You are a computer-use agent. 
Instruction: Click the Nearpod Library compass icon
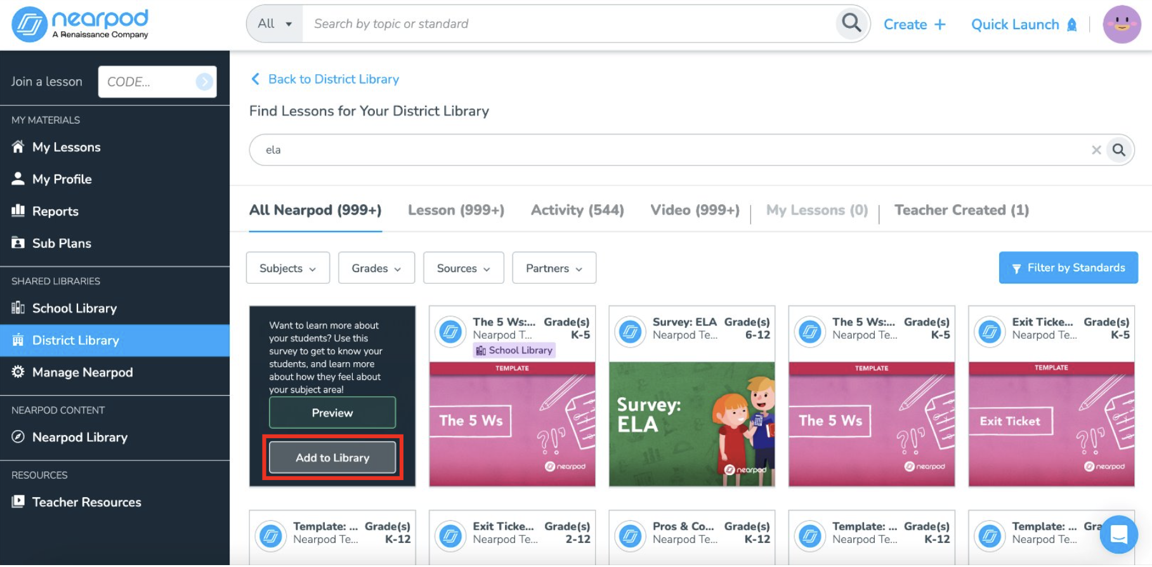click(18, 436)
